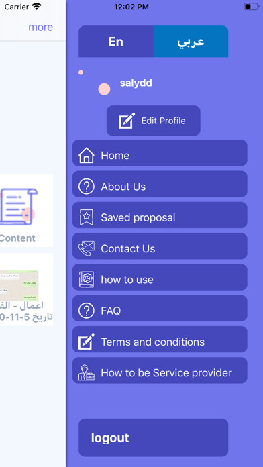263x467 pixels.
Task: Open the chat screenshot thumbnail card
Action: click(27, 289)
